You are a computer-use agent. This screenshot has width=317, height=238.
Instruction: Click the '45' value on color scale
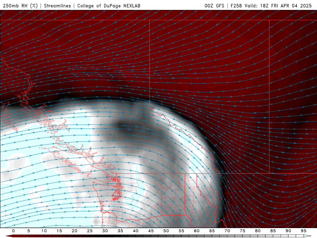pyautogui.click(x=151, y=231)
